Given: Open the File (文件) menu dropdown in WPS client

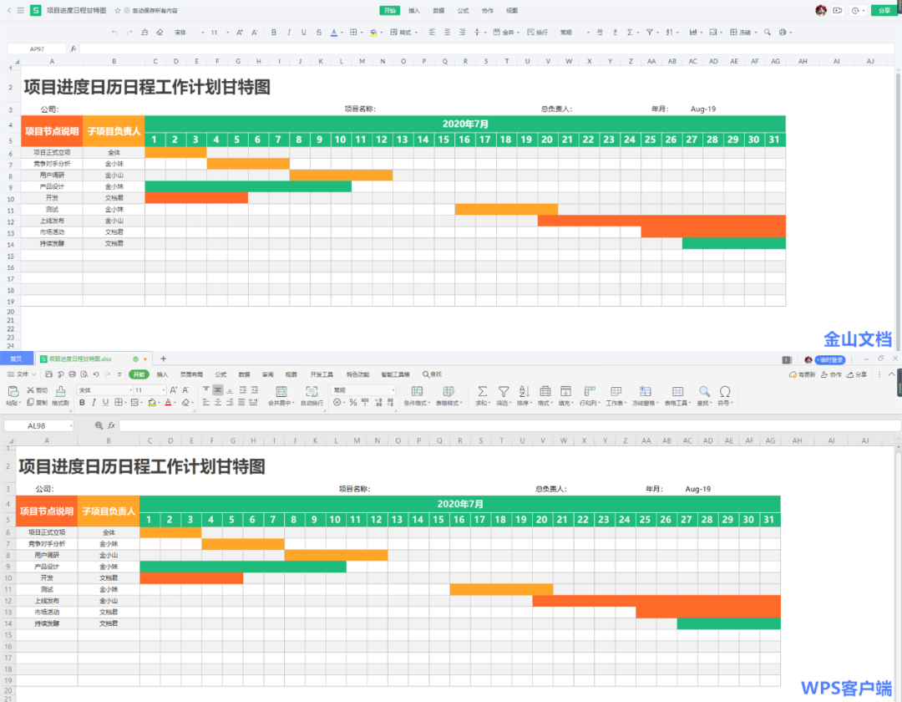Looking at the screenshot, I should [x=22, y=374].
